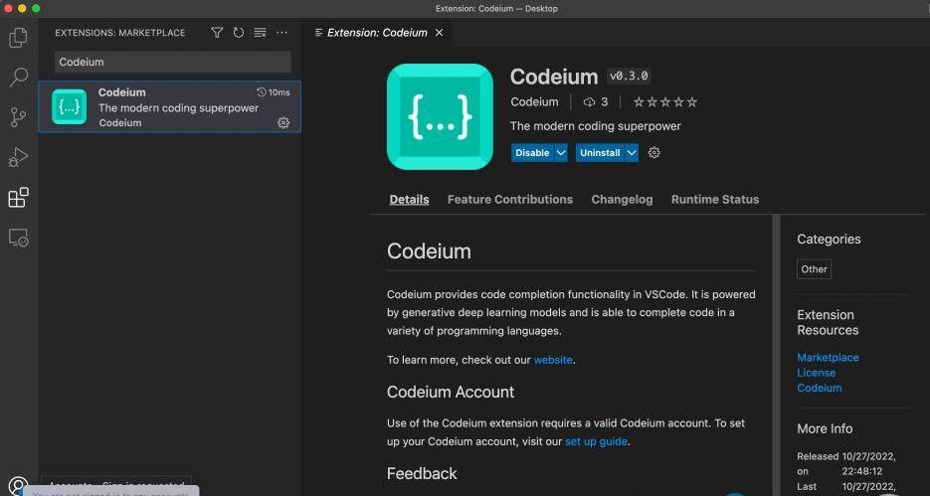Click the More Info heading
This screenshot has height=496, width=930.
coord(825,428)
